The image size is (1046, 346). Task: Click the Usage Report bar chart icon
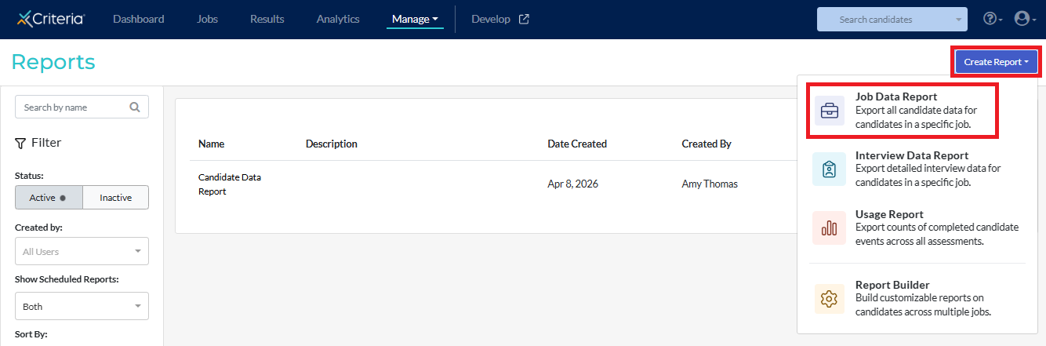(829, 228)
